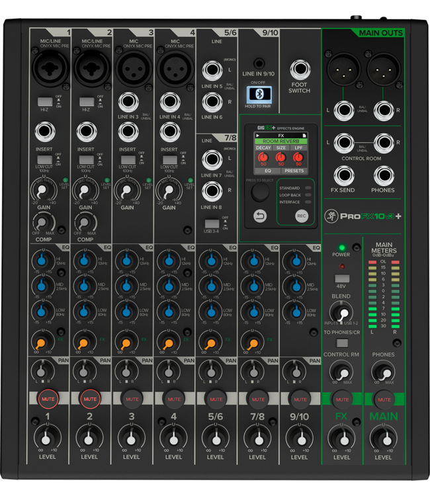Click channel 1 LEVEL knob
The width and height of the screenshot is (430, 496).
(x=46, y=439)
